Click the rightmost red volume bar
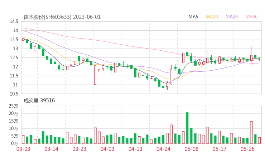Screen dimensions: 265x157 point(259,141)
